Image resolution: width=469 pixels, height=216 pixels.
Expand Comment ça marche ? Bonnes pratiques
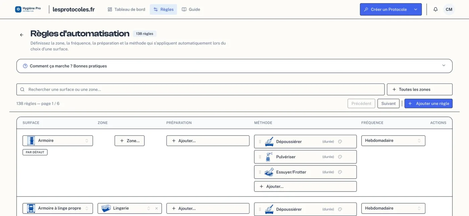pos(234,66)
